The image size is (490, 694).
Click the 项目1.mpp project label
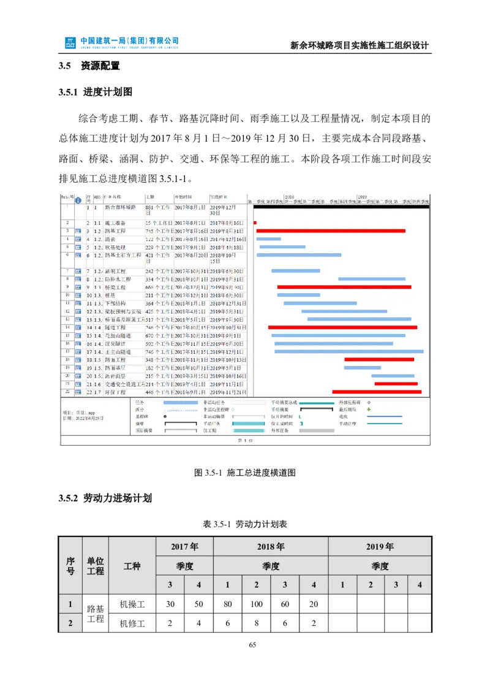coord(78,413)
